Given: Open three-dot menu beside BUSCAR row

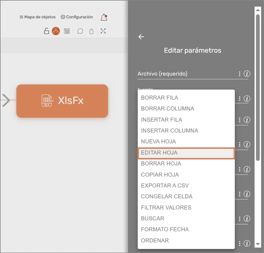Looking at the screenshot, I should 239,219.
